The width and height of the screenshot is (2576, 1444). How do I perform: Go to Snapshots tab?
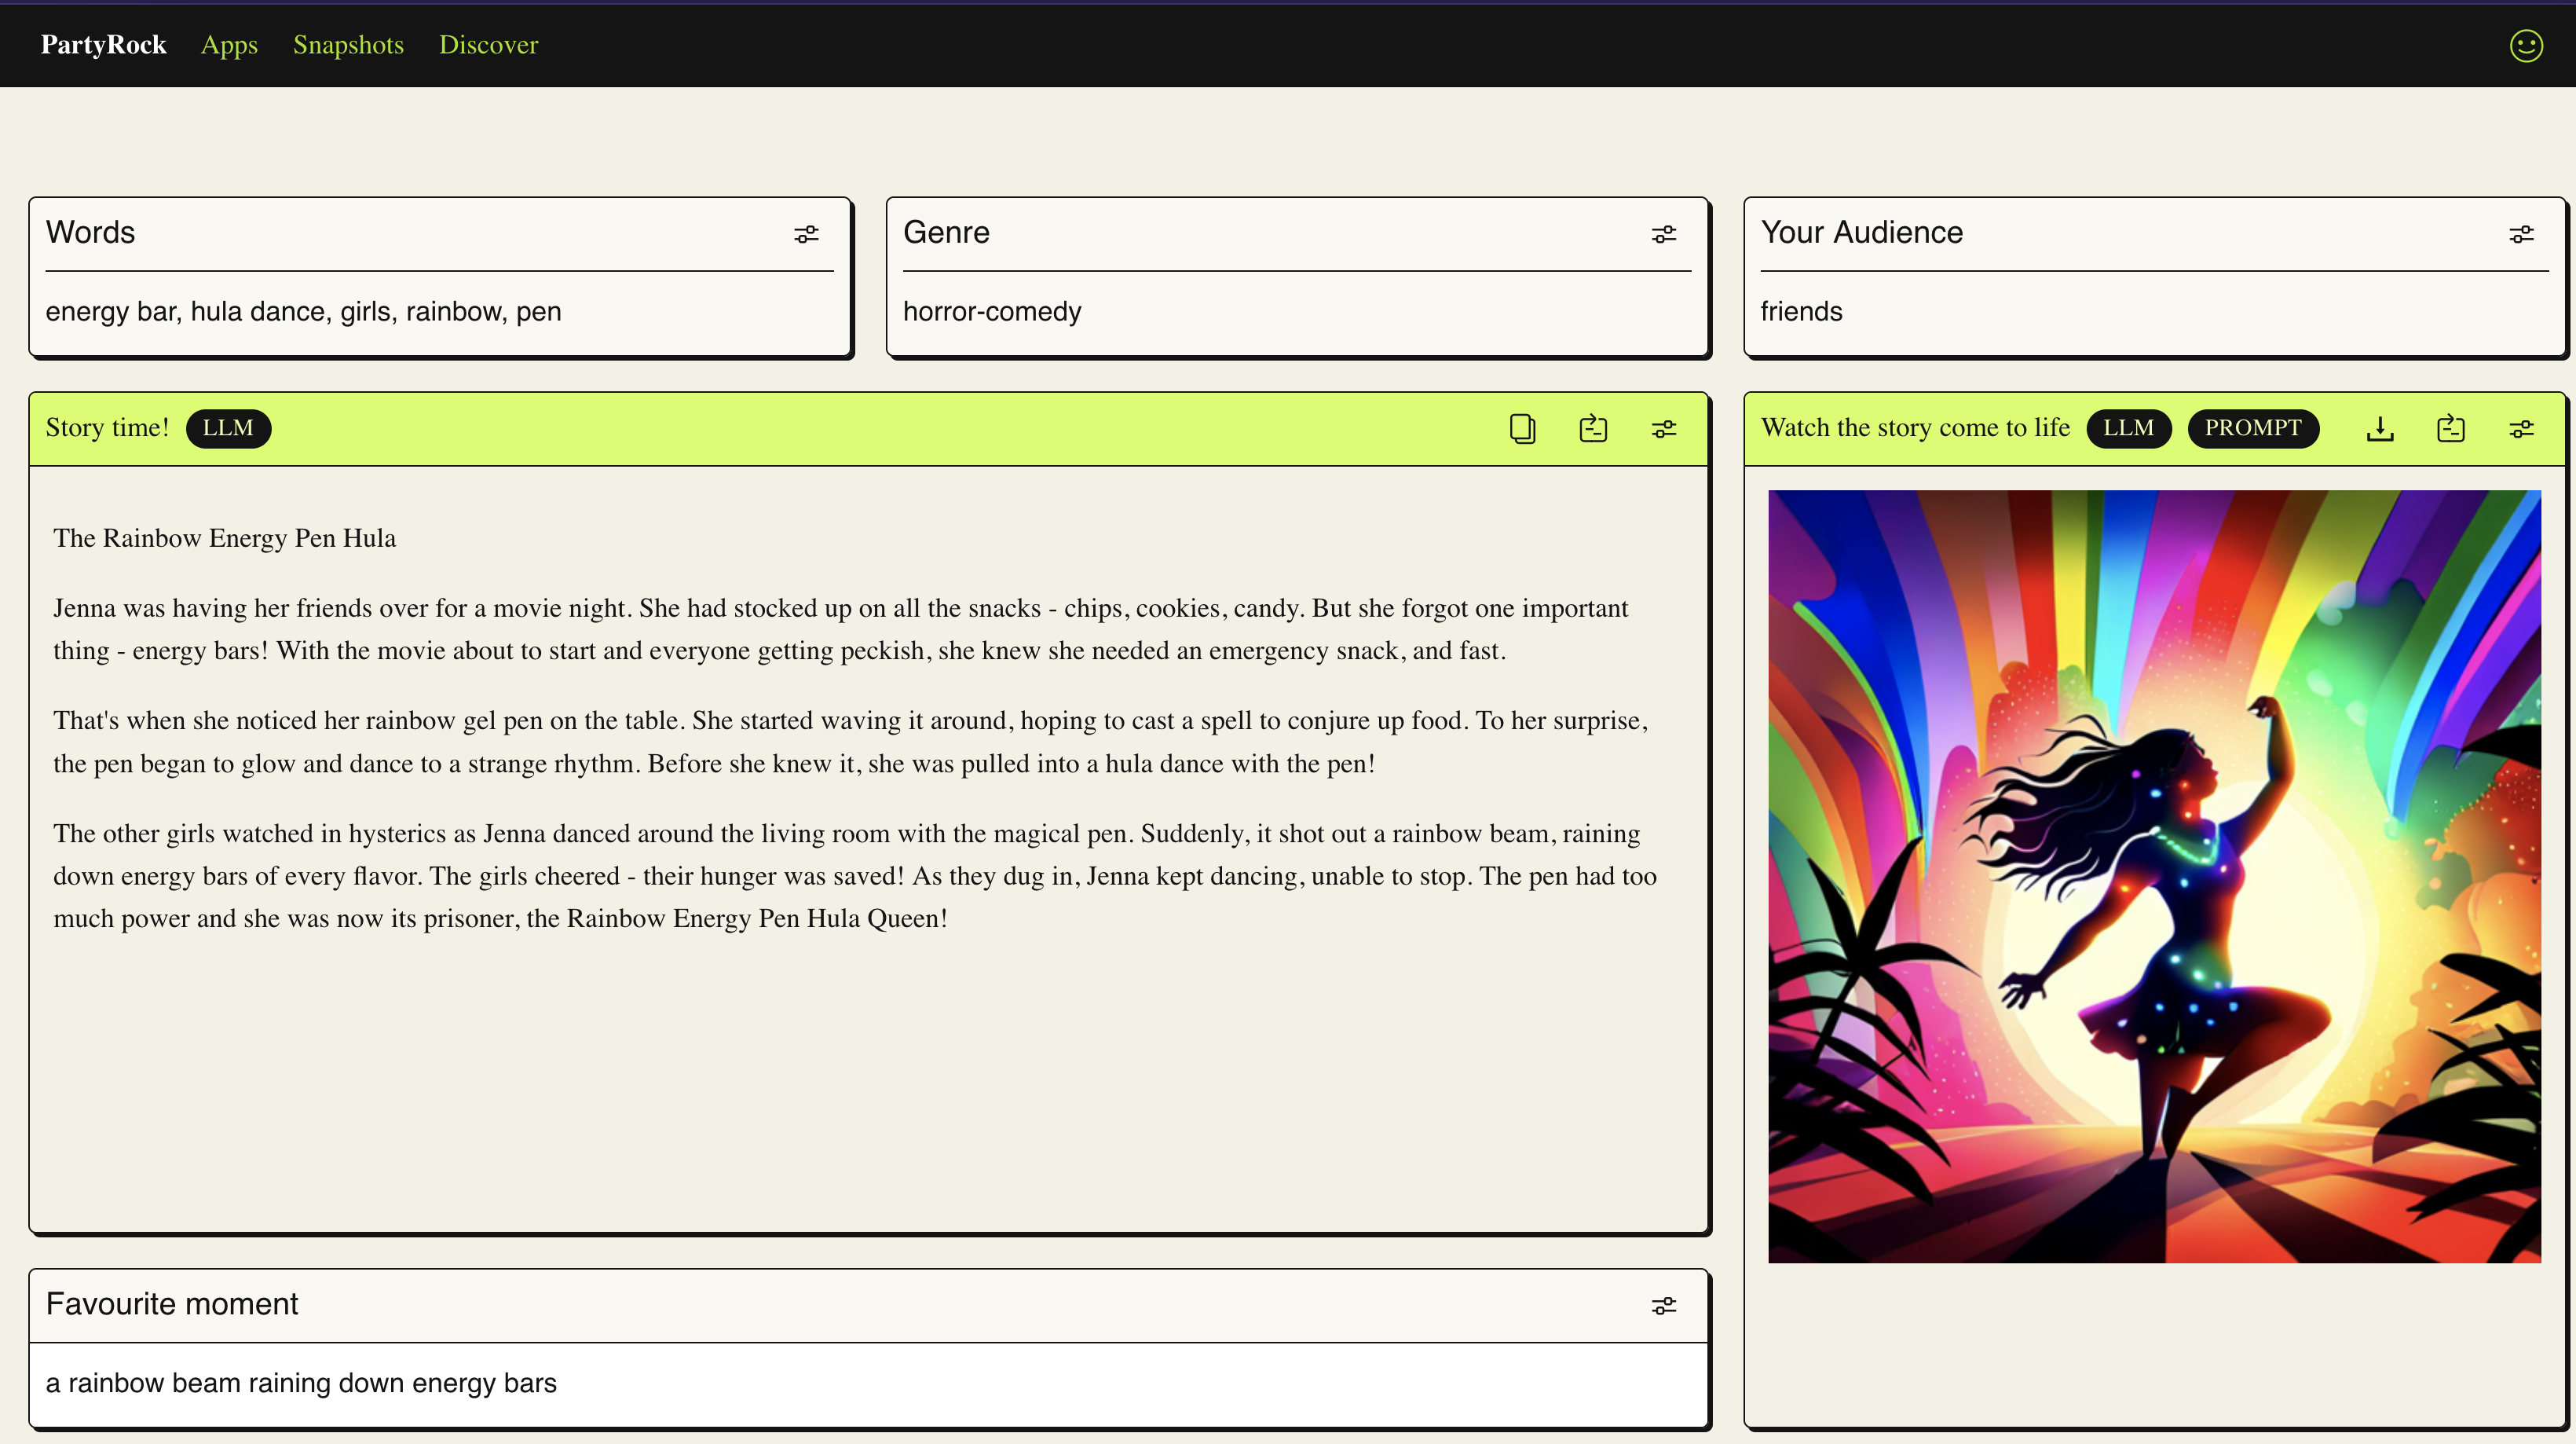pyautogui.click(x=348, y=45)
